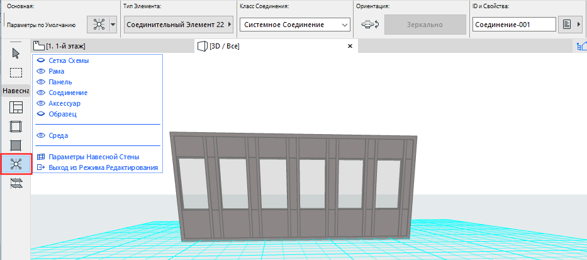Close the 3D / Все tab
The image size is (587, 260).
pyautogui.click(x=350, y=46)
